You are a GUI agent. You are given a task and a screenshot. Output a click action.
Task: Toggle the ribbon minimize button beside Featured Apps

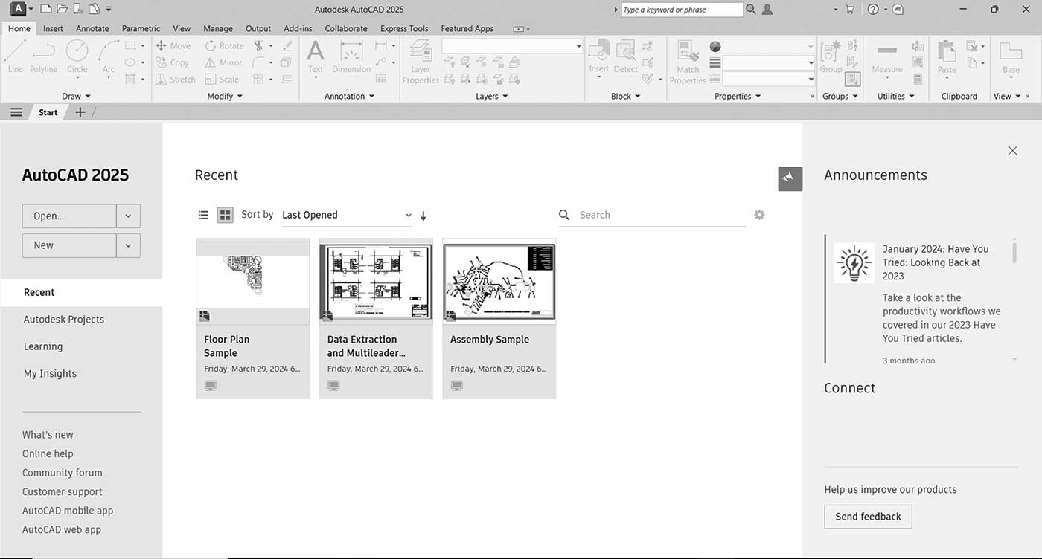[x=519, y=28]
